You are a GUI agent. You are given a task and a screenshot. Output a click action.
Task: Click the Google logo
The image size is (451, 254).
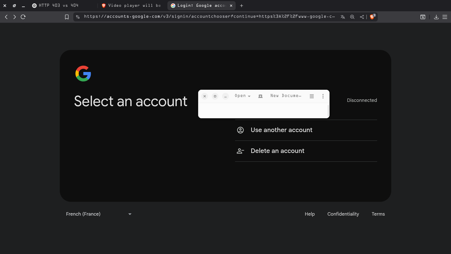(x=83, y=74)
